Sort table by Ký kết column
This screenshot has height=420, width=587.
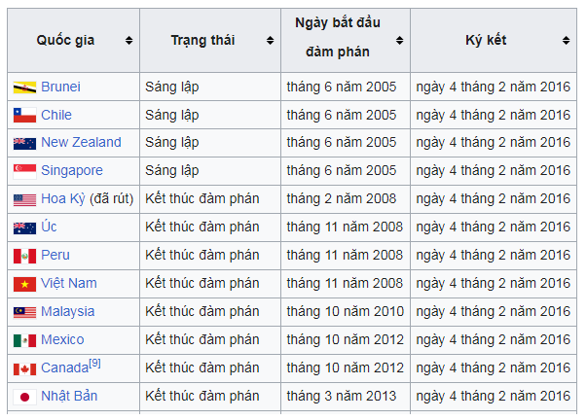[x=566, y=41]
